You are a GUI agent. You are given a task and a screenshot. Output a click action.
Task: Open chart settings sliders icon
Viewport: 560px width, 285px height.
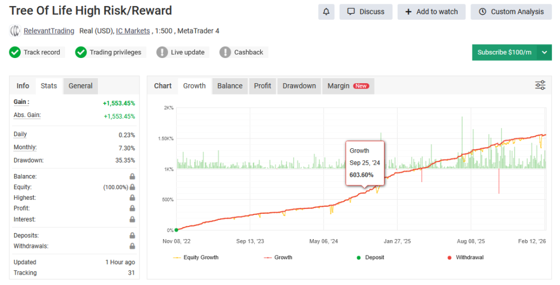(x=540, y=85)
